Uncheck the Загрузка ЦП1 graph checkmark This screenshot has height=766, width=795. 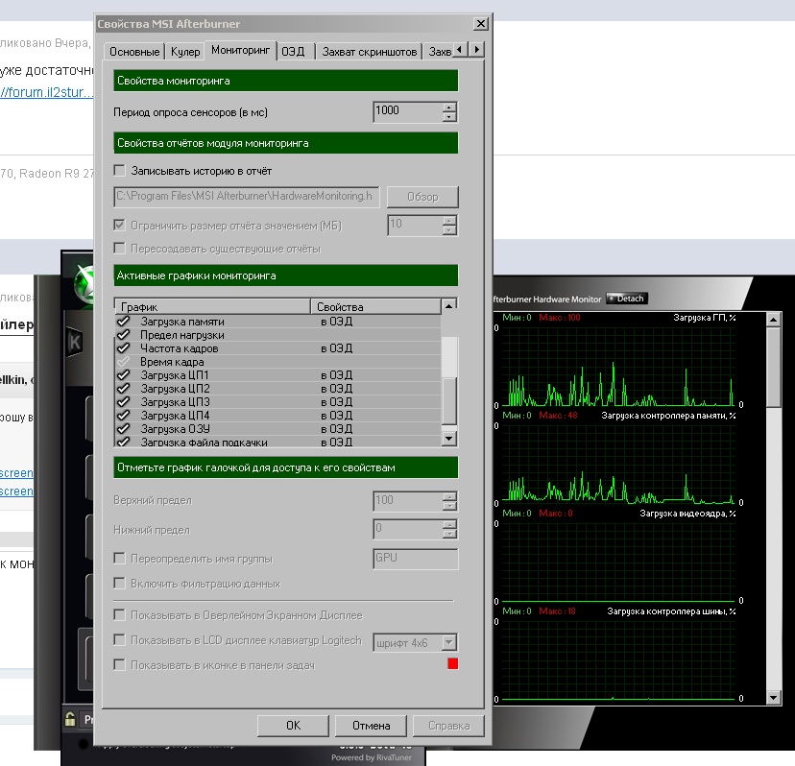tap(123, 375)
